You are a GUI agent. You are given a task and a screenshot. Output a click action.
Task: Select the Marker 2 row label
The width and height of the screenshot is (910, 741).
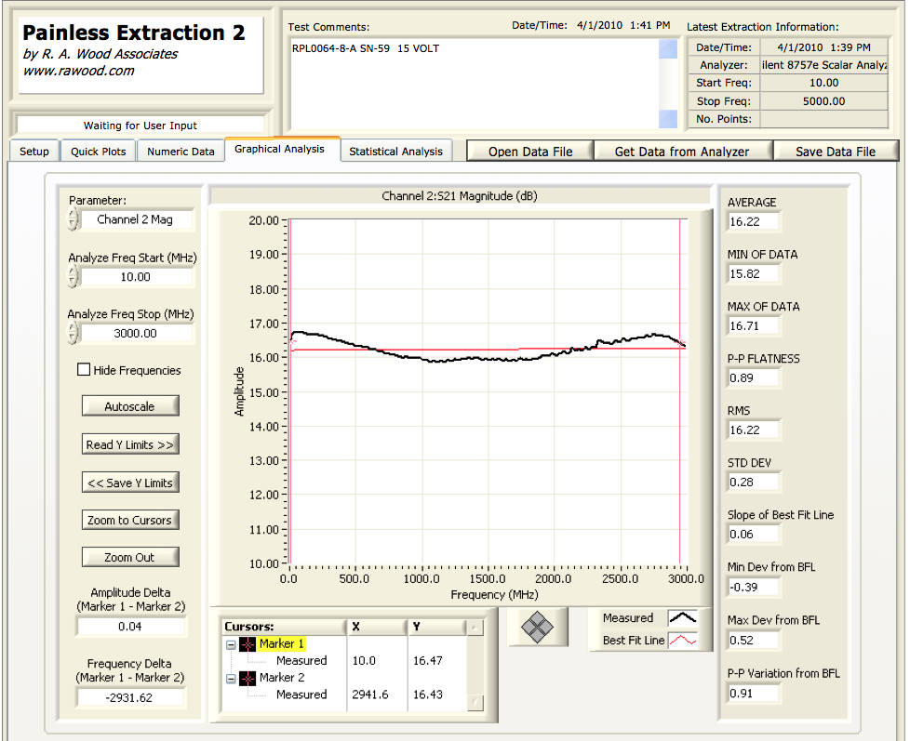tap(282, 677)
